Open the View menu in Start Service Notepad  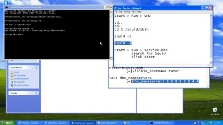tap(133, 12)
